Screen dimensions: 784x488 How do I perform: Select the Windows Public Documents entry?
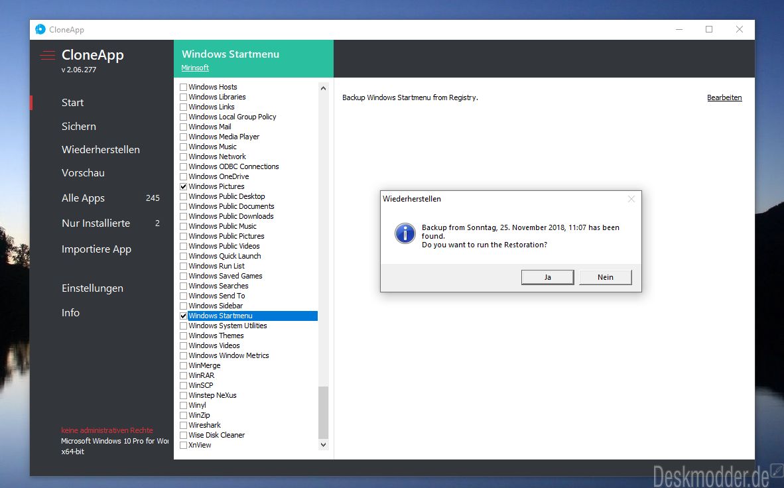click(x=231, y=206)
